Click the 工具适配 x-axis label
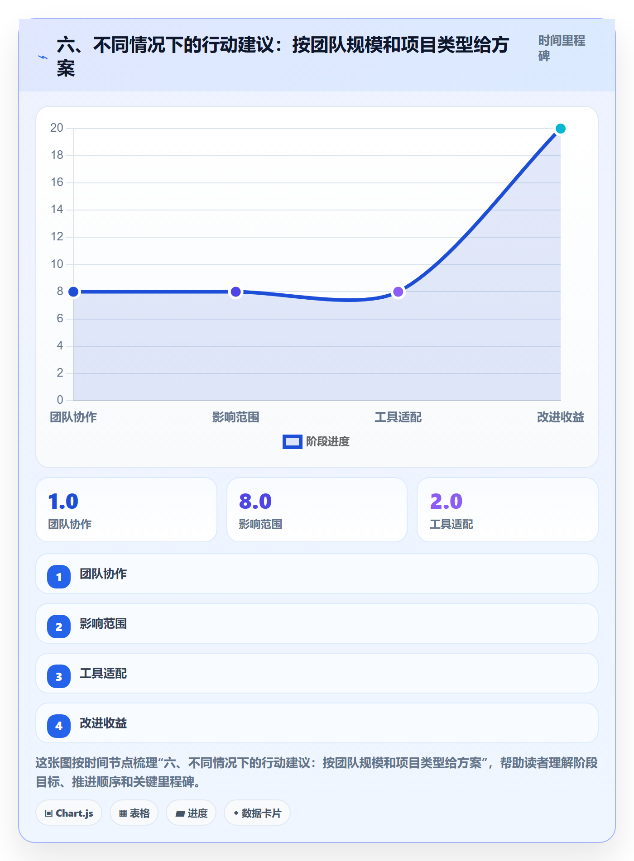The width and height of the screenshot is (634, 861). point(398,417)
